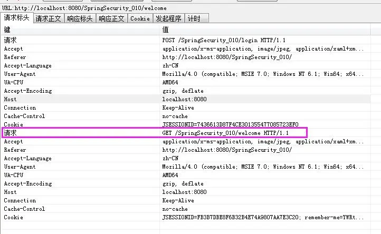
Task: Select the Mozilla/4.0 value under the POST login request
Action: [263, 74]
